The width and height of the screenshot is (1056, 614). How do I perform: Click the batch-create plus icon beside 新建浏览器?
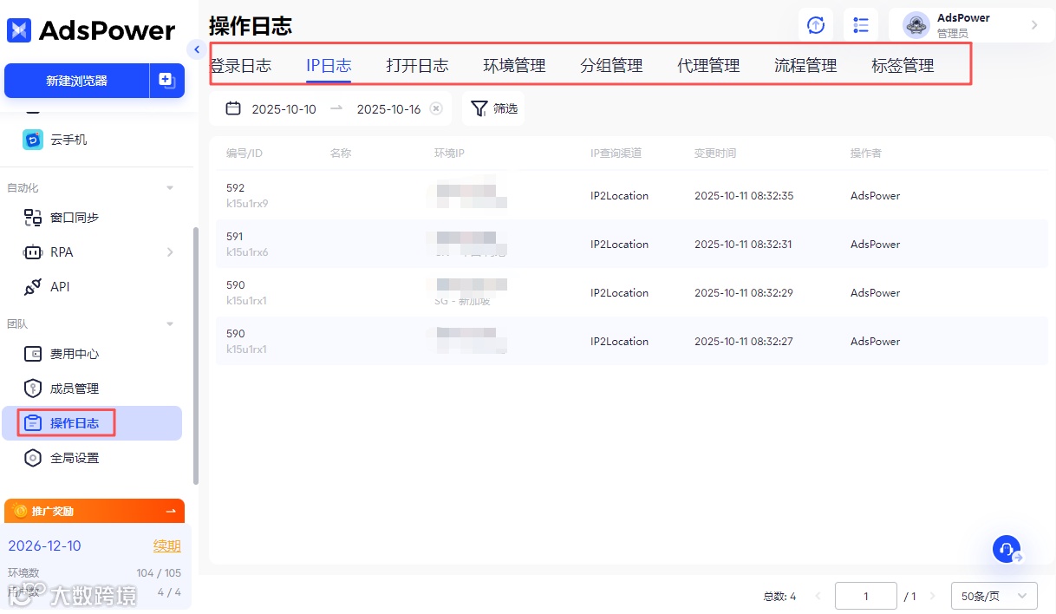(166, 81)
